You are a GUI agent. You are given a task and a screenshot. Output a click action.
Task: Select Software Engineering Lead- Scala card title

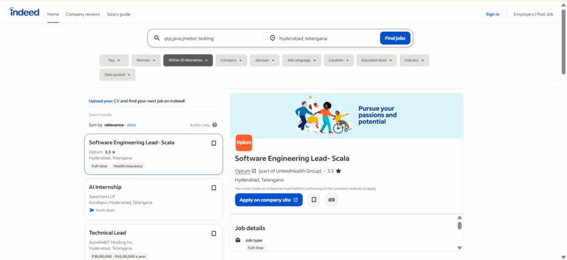(x=132, y=143)
